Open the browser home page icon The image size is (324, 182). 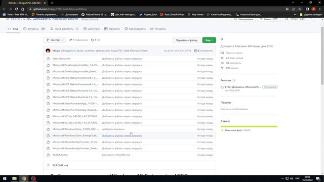(x=23, y=9)
